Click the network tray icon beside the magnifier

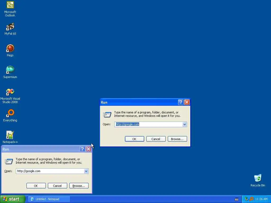[247, 199]
